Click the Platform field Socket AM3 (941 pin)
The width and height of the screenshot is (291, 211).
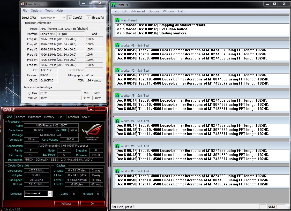62,34
